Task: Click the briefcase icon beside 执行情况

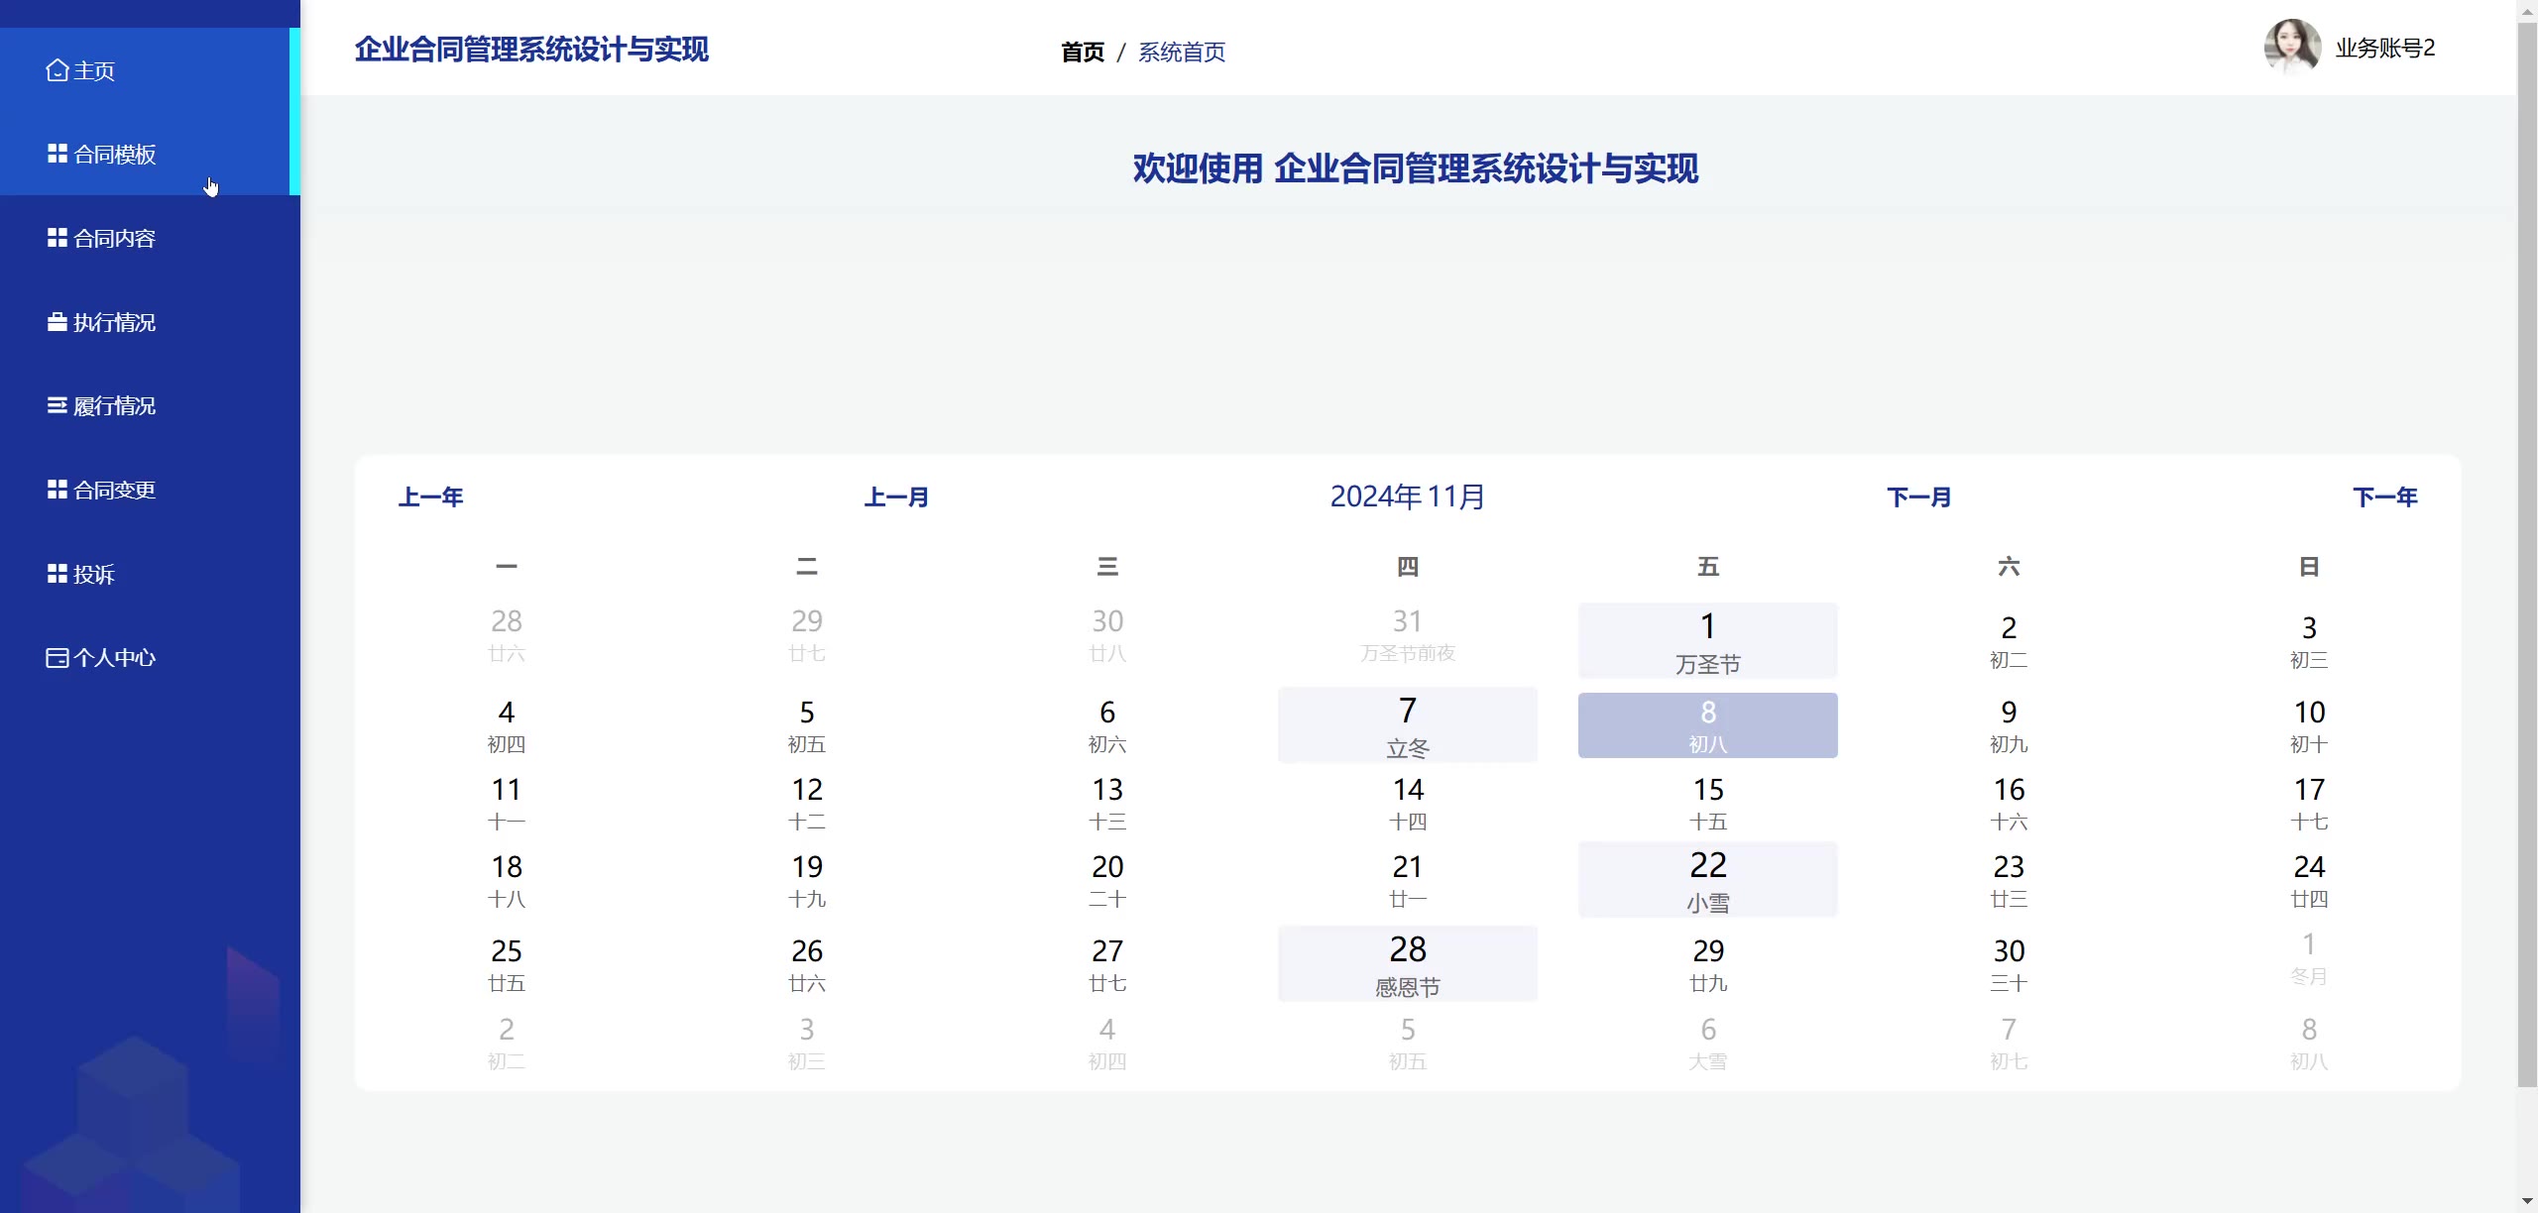Action: coord(58,322)
